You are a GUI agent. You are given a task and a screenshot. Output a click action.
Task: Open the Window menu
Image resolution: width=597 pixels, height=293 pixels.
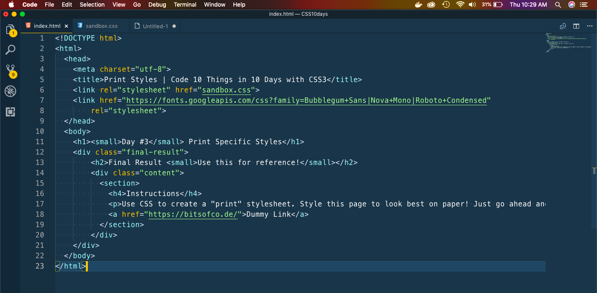click(x=215, y=5)
